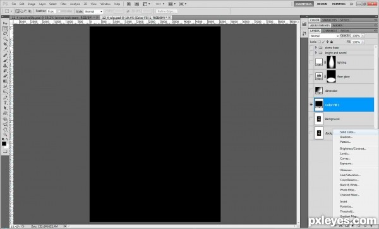This screenshot has width=379, height=229.
Task: Select the Path Selection tool
Action: coord(5,108)
